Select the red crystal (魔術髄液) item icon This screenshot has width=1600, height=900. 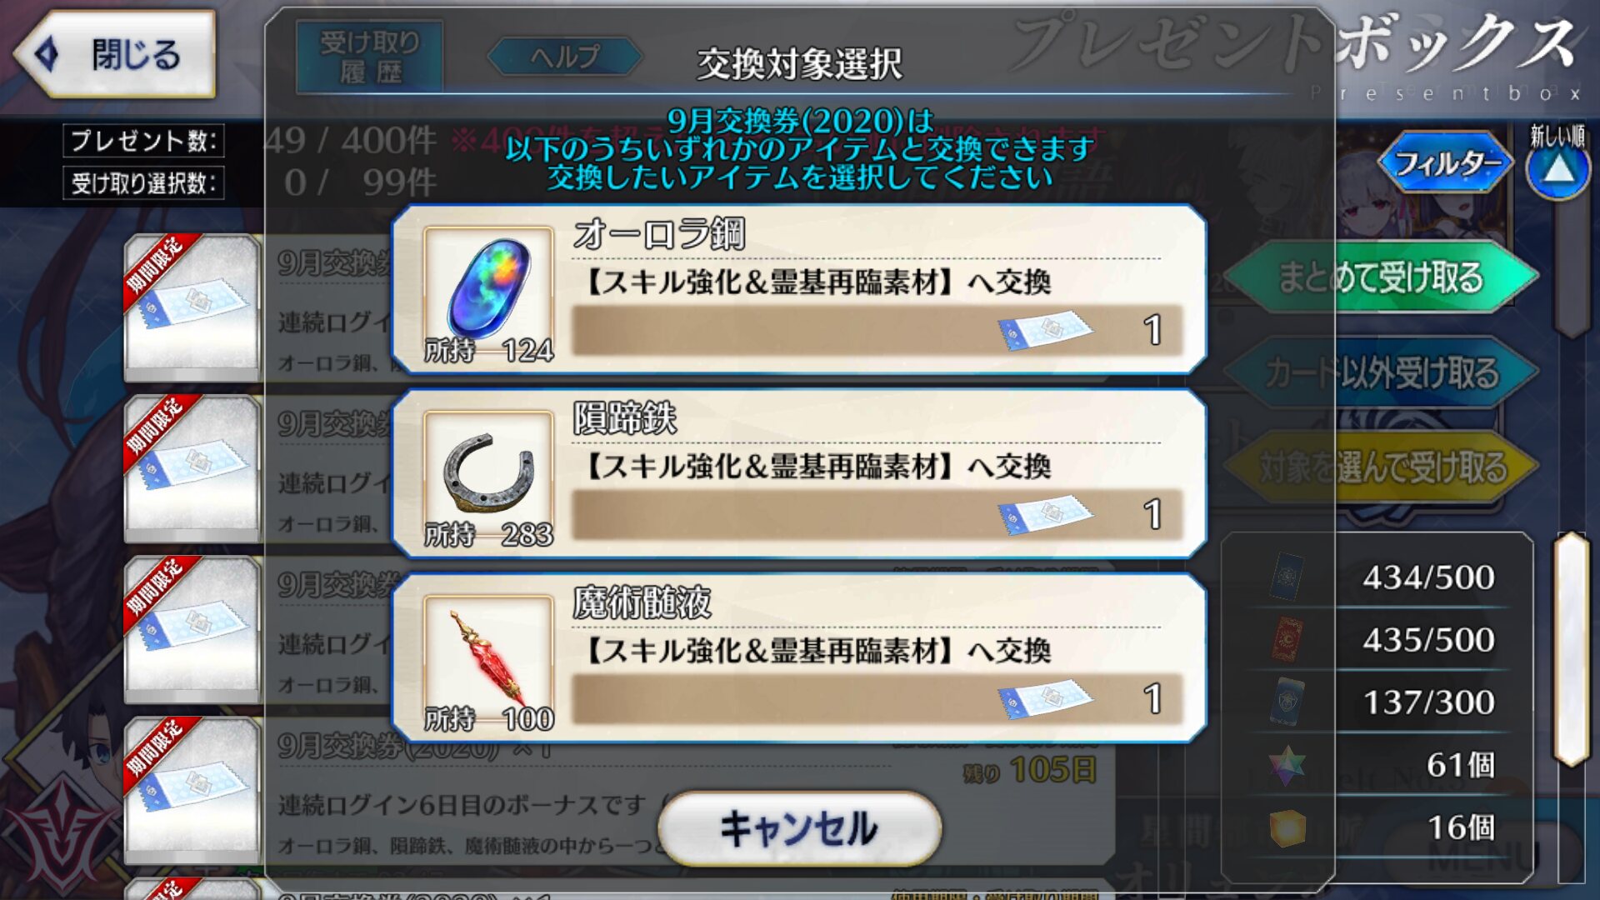[x=488, y=663]
